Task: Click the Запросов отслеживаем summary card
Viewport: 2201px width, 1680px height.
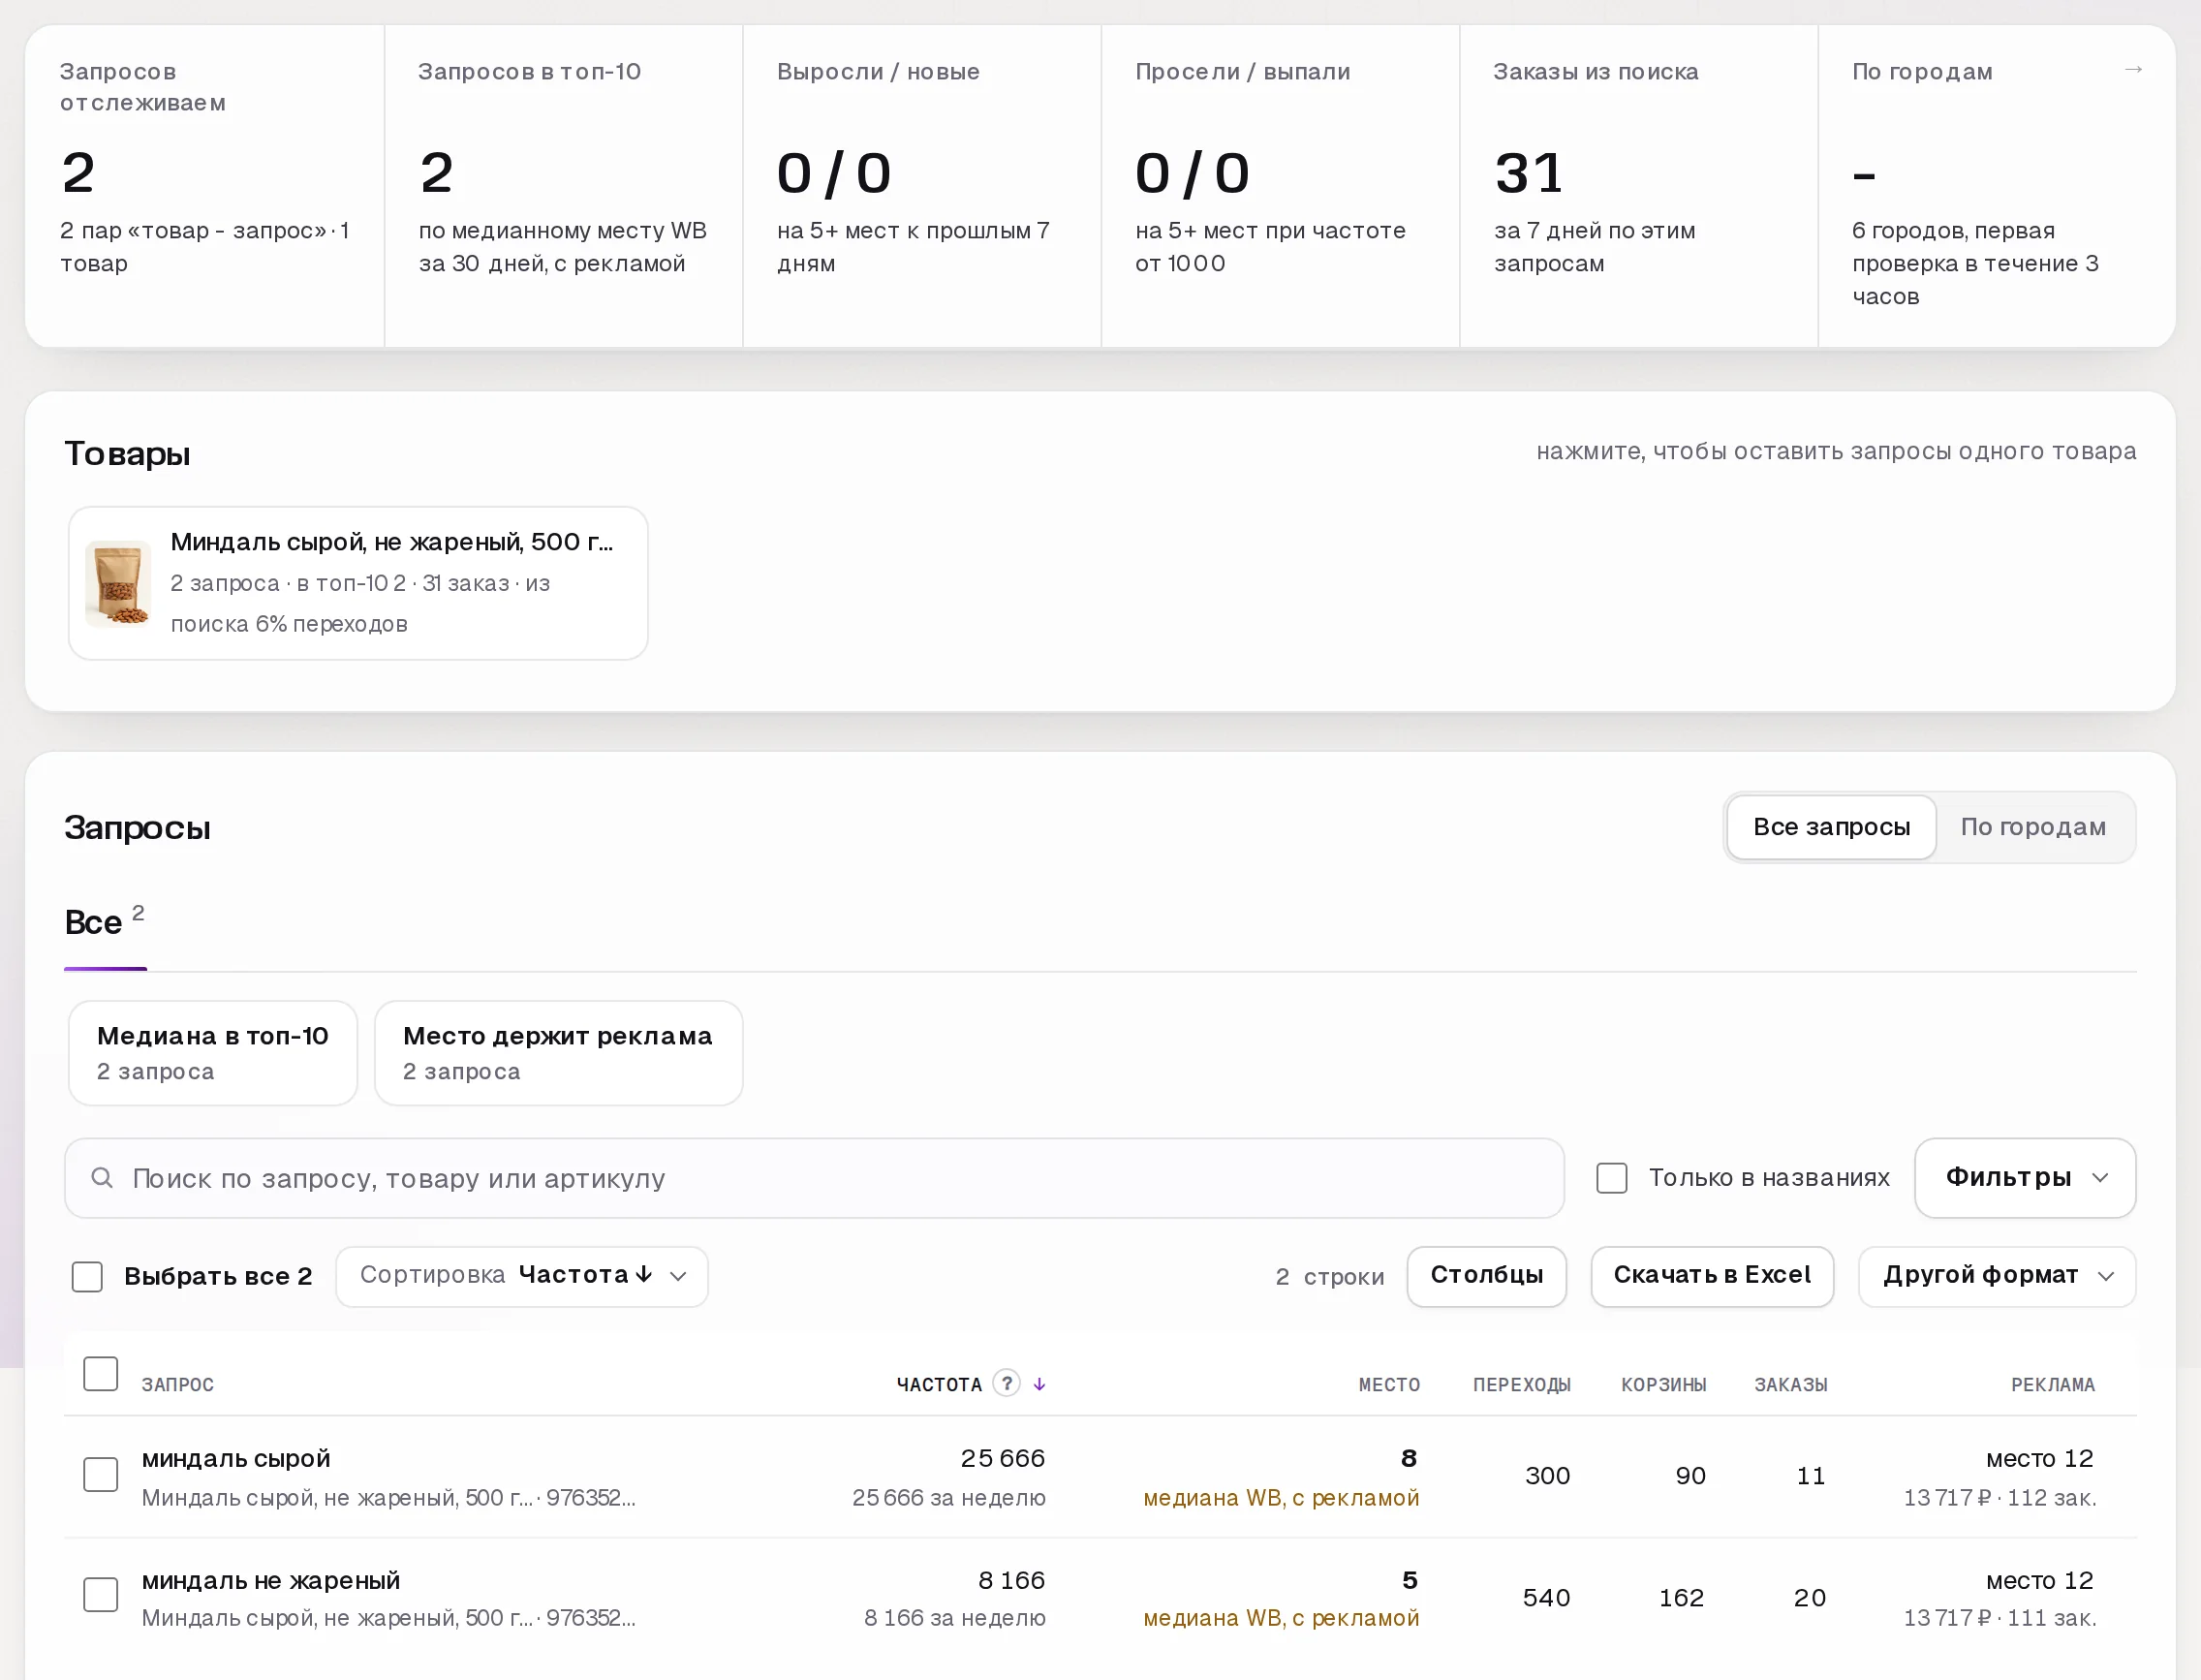Action: coord(204,186)
